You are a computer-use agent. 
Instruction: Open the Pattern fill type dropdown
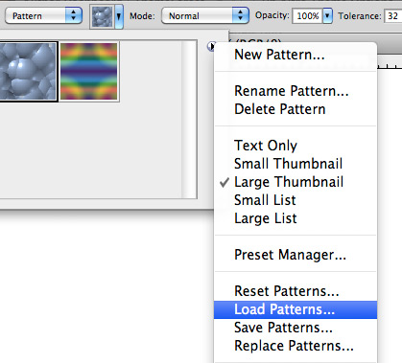(43, 15)
